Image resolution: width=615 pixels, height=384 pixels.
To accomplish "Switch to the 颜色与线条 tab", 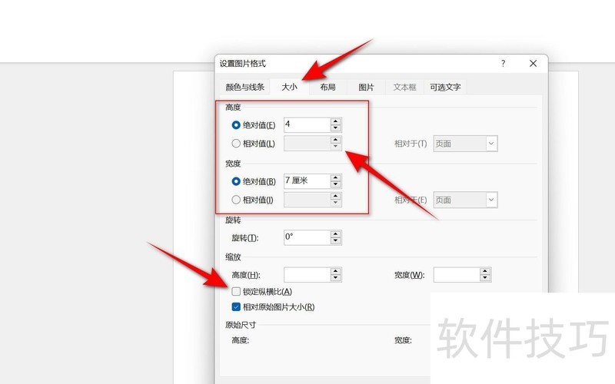I will [x=244, y=88].
